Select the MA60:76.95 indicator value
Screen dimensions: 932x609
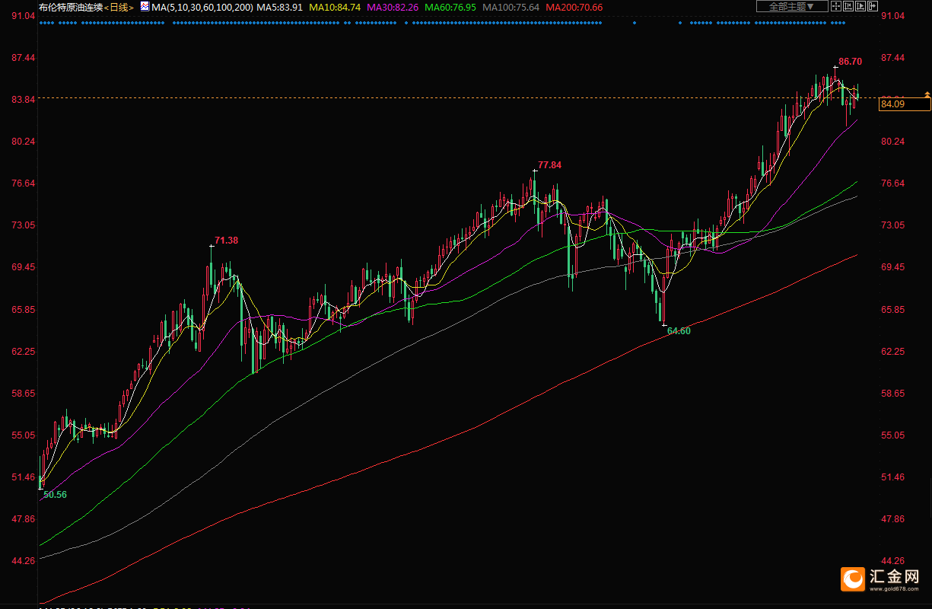450,7
